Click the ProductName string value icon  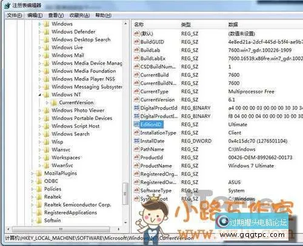click(x=136, y=166)
